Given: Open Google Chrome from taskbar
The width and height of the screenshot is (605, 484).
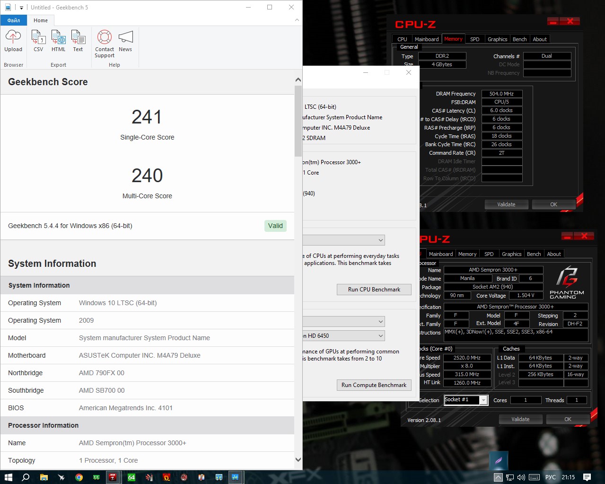Looking at the screenshot, I should (79, 477).
